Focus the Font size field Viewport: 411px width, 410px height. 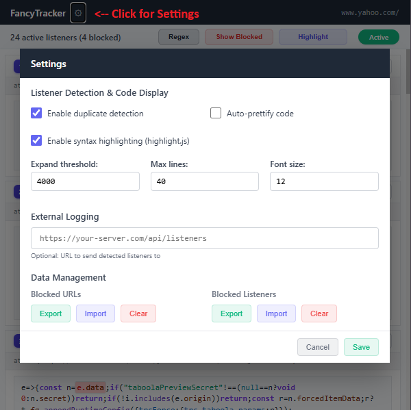[324, 181]
